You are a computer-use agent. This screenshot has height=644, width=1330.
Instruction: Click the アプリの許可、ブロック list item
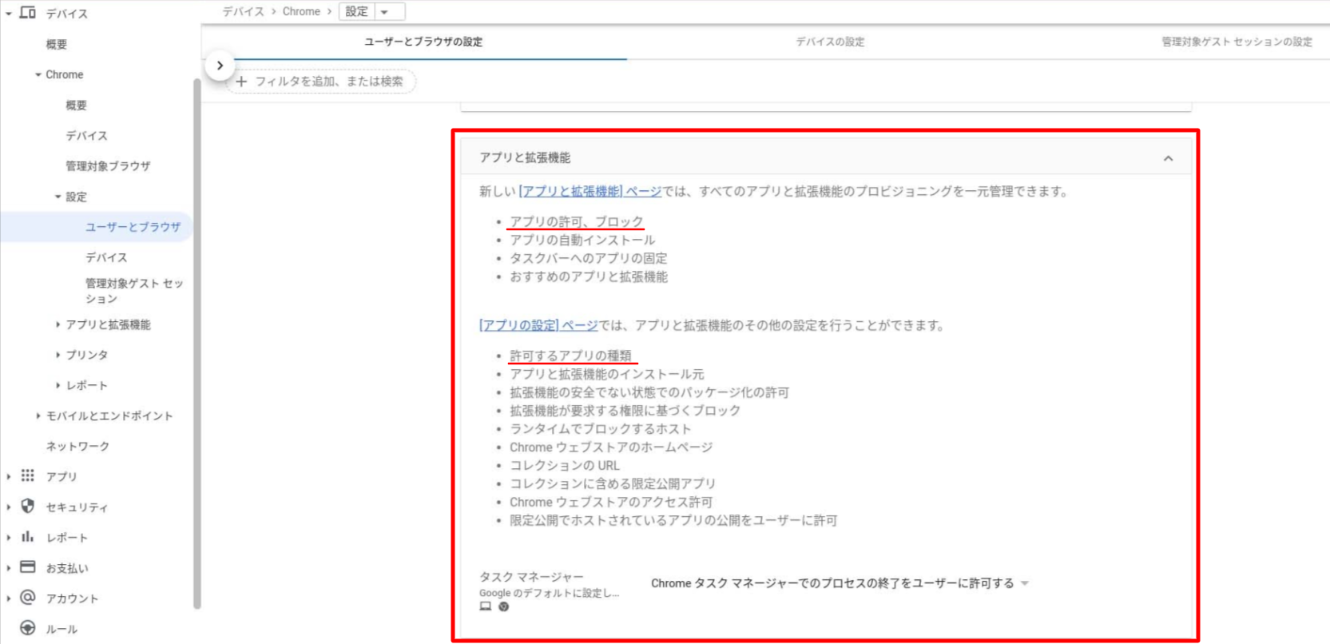pyautogui.click(x=576, y=221)
